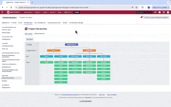Image resolution: width=171 pixels, height=107 pixels.
Task: Open a new browser tab
Action: coord(32,2)
